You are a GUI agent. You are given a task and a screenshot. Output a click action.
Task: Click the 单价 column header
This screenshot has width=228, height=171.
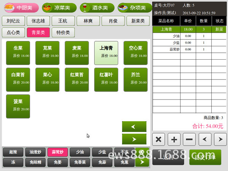188,21
